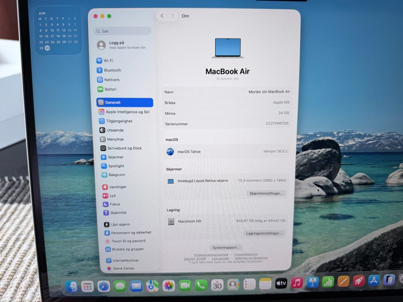Open Maps from the Dock

(152, 286)
